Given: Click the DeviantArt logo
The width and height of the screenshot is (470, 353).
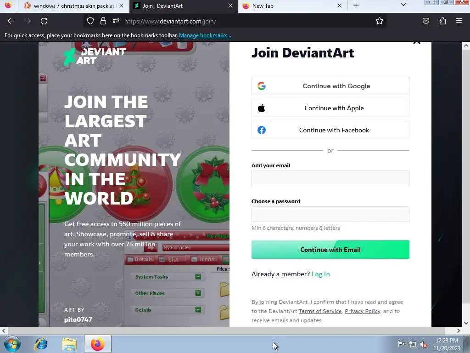Looking at the screenshot, I should (x=95, y=56).
